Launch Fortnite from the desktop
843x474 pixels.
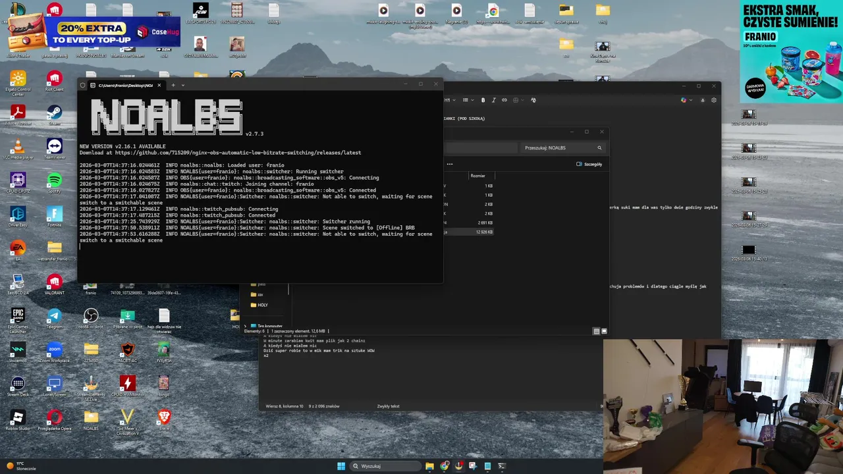55,217
